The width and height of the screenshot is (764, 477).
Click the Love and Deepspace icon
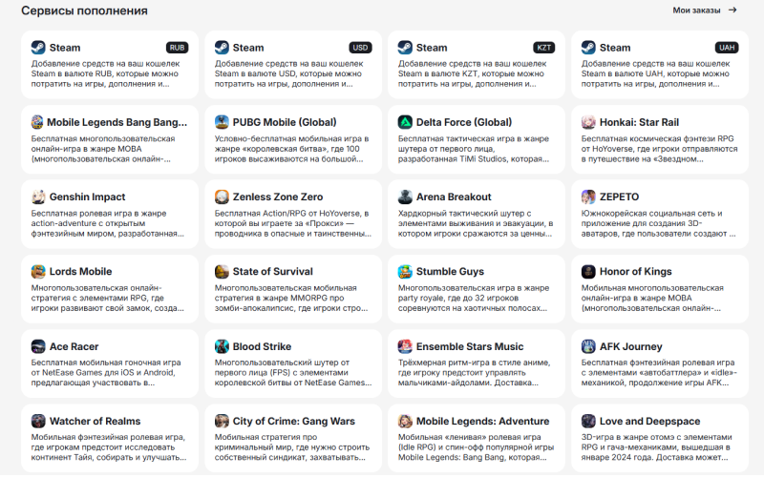pyautogui.click(x=588, y=421)
